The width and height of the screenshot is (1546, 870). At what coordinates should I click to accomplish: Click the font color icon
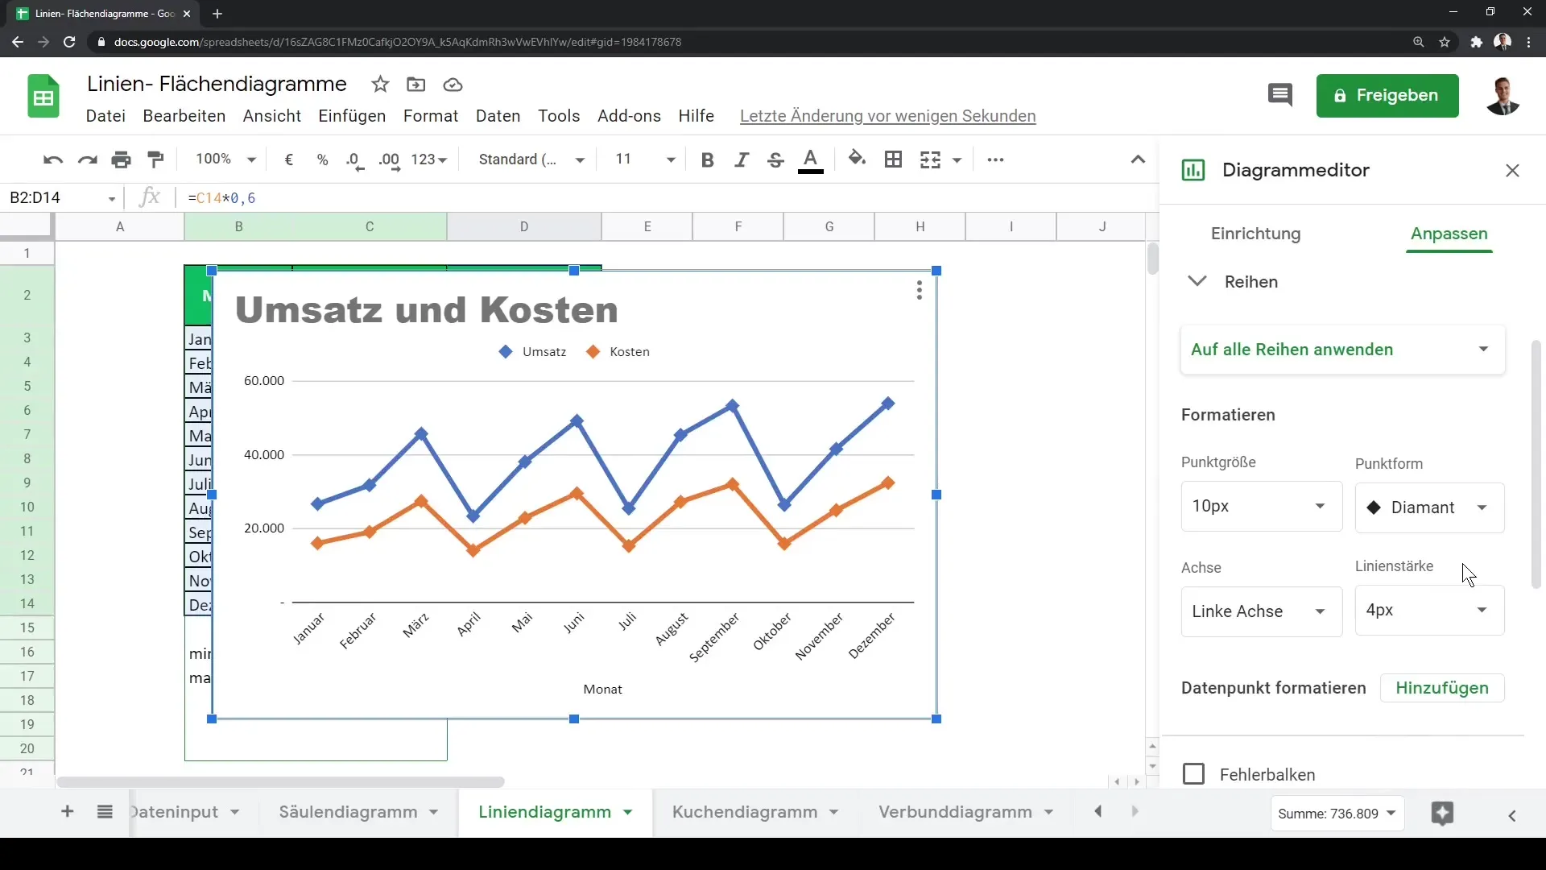(x=811, y=159)
